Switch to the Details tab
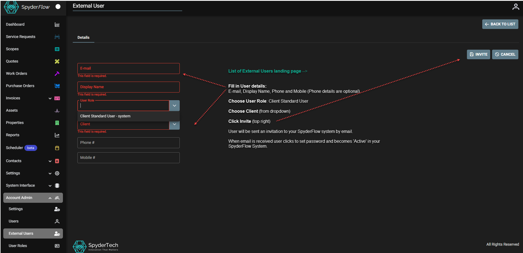The width and height of the screenshot is (523, 253). (83, 37)
